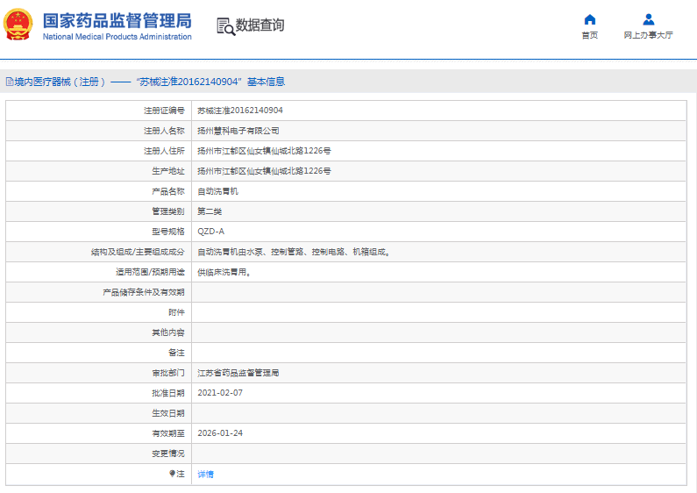The height and width of the screenshot is (493, 697).
Task: Click the intended use text 供临床洗胃用
Action: click(x=224, y=272)
